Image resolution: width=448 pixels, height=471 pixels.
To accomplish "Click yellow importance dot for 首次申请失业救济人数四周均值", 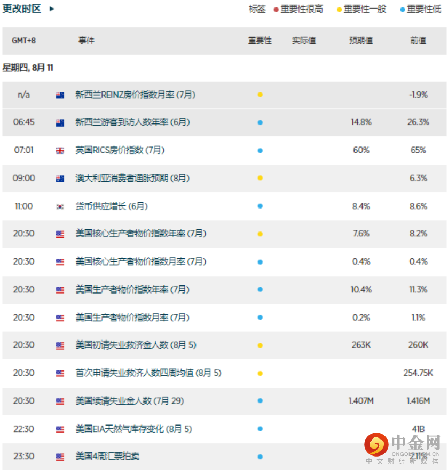I will tap(260, 373).
